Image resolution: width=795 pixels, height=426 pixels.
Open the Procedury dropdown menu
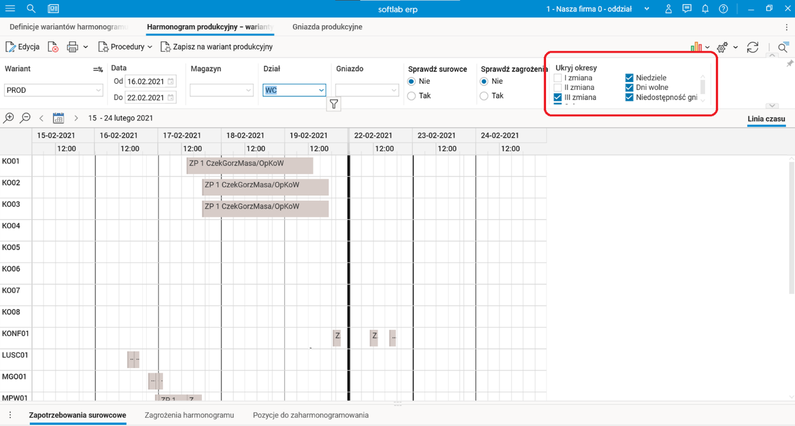point(125,47)
